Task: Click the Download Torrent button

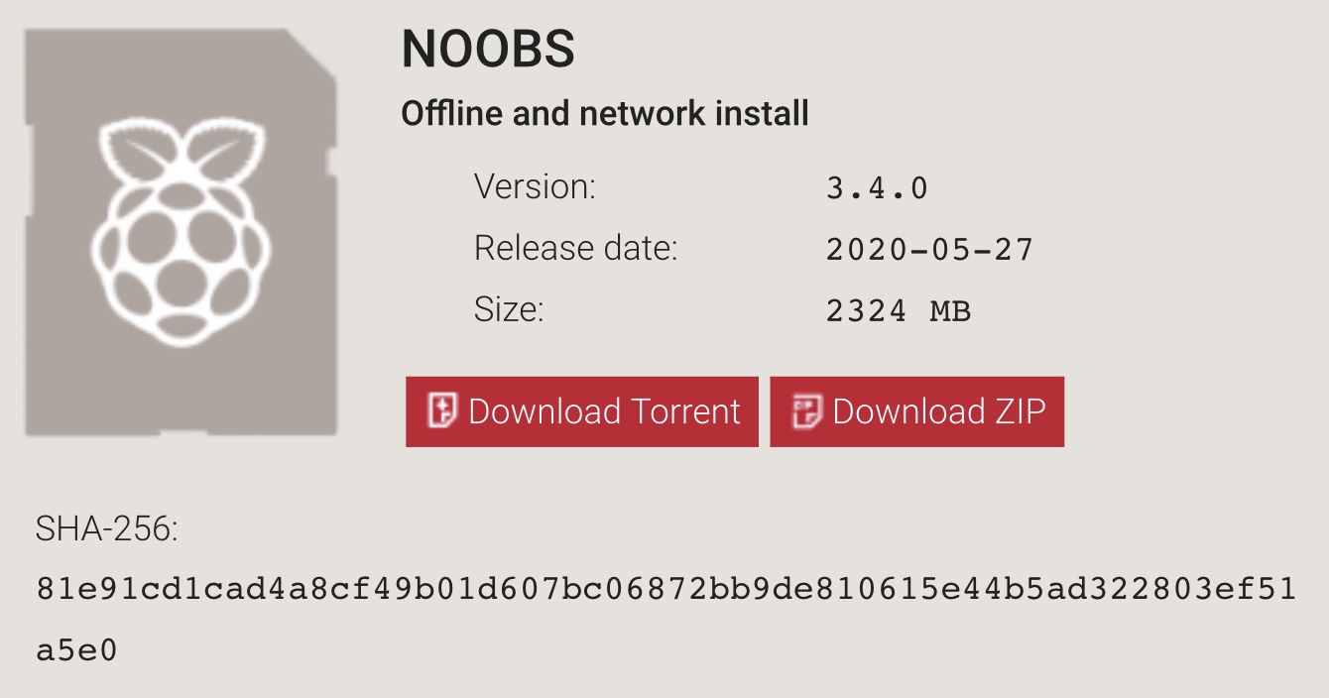Action: pos(581,411)
